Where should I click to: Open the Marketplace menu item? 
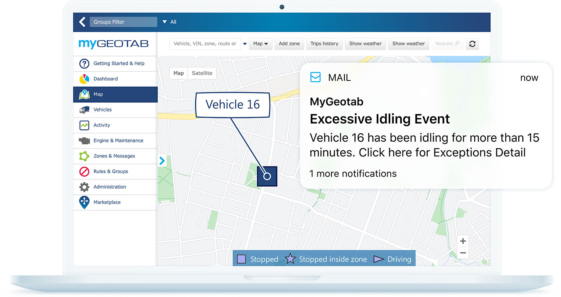tap(115, 202)
